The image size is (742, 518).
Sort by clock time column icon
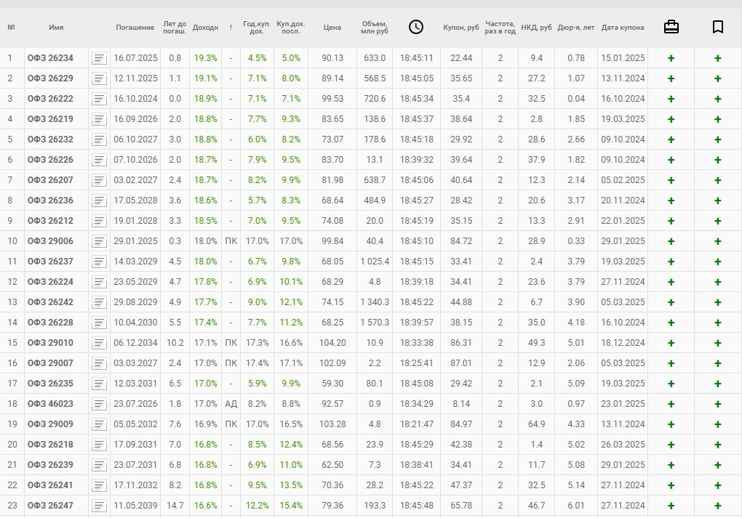416,27
